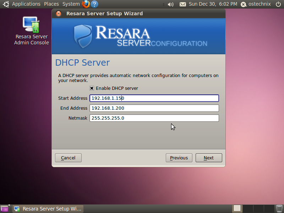This screenshot has width=284, height=213.
Task: Click the Cancel button
Action: (x=68, y=158)
